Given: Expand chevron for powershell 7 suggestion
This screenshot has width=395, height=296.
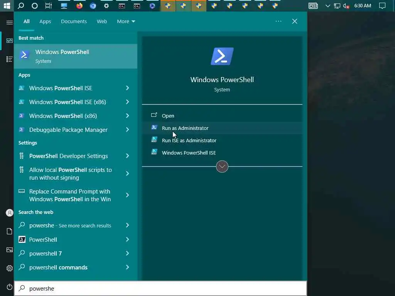Looking at the screenshot, I should 127,253.
